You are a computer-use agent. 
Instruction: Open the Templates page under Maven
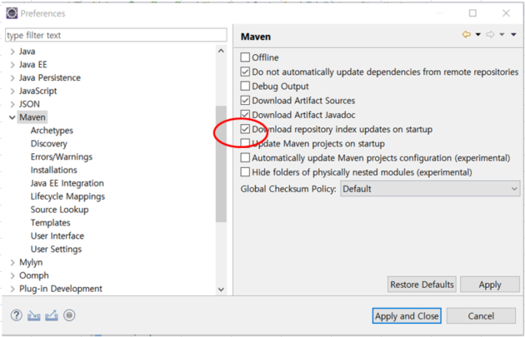tap(51, 223)
